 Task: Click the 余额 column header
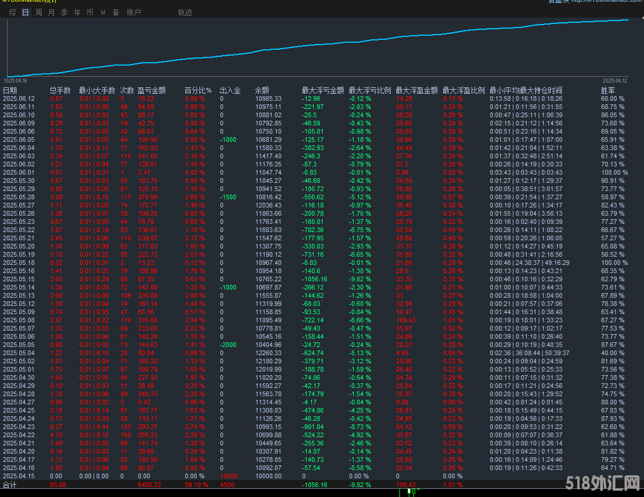click(262, 90)
